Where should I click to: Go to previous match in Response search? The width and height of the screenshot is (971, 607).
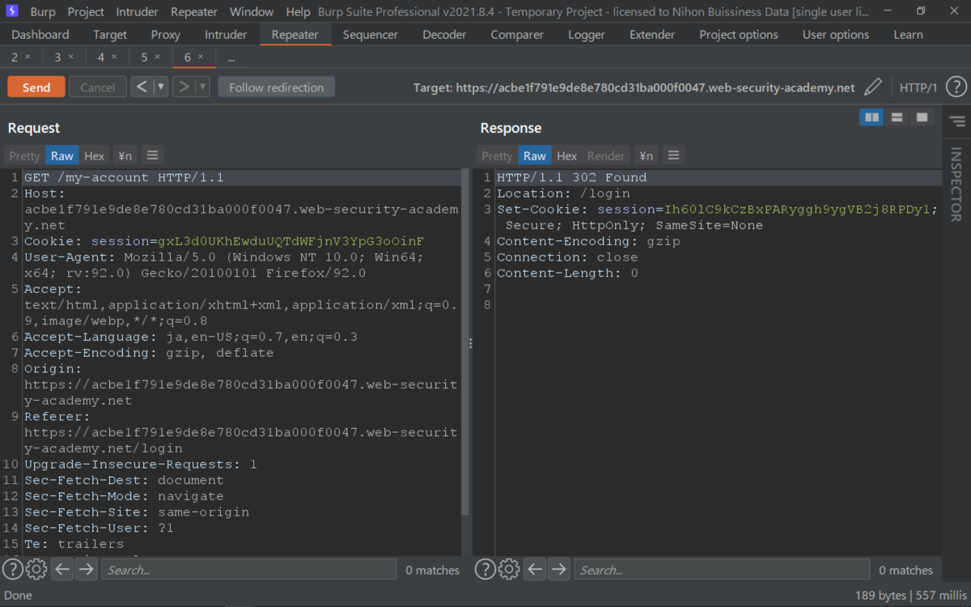click(535, 570)
